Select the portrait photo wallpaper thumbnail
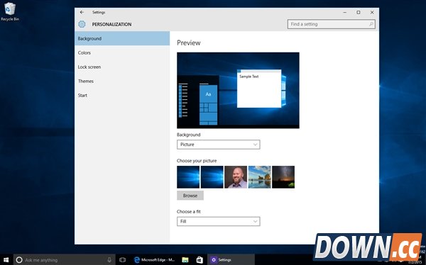 [236, 177]
